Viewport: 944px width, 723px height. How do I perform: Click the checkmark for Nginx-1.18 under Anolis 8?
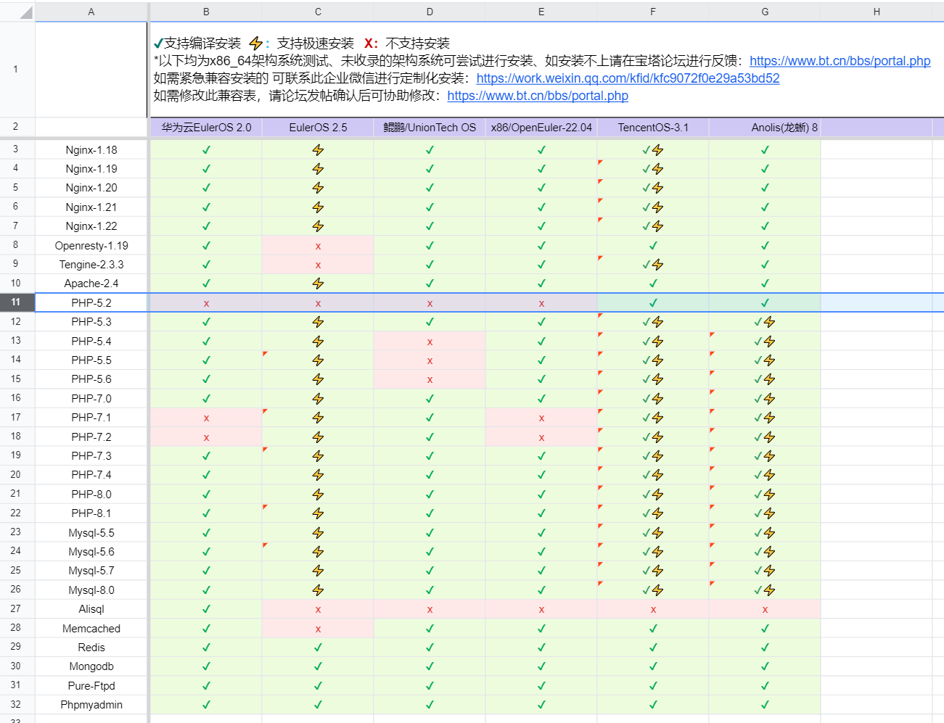pos(765,150)
